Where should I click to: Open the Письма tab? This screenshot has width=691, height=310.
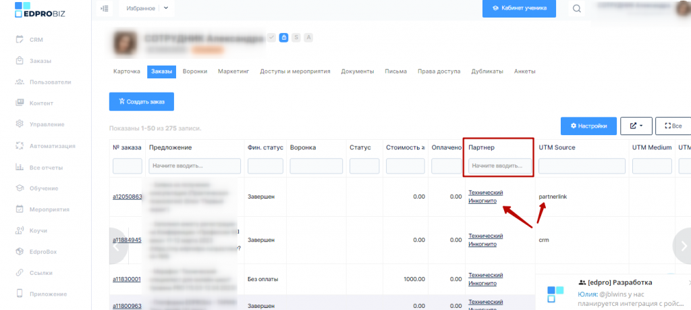click(x=395, y=72)
